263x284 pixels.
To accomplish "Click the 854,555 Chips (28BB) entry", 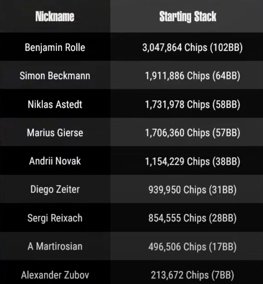I will click(192, 218).
